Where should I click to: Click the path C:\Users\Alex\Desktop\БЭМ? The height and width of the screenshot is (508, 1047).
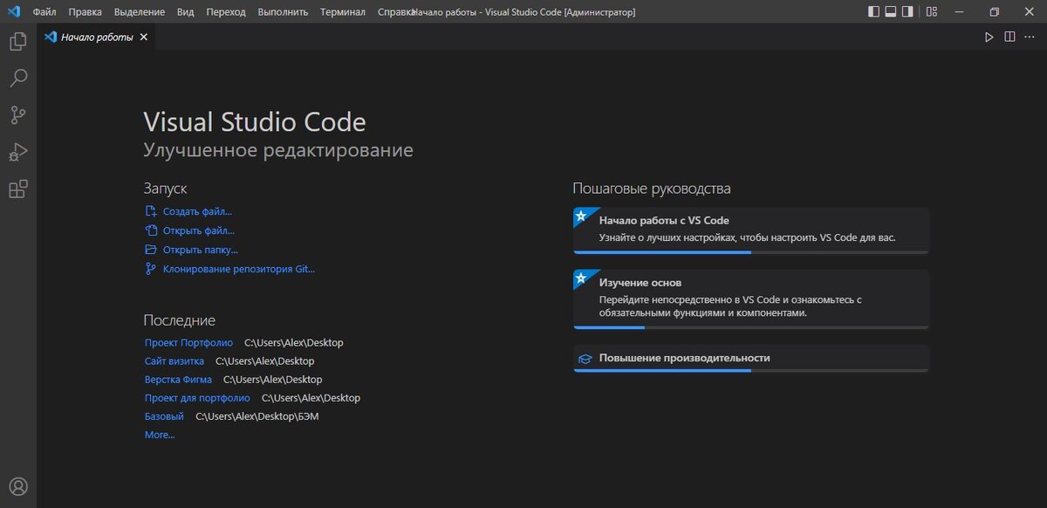coord(257,416)
